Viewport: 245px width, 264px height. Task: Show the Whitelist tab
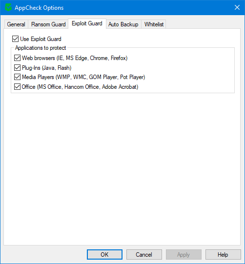click(x=154, y=24)
